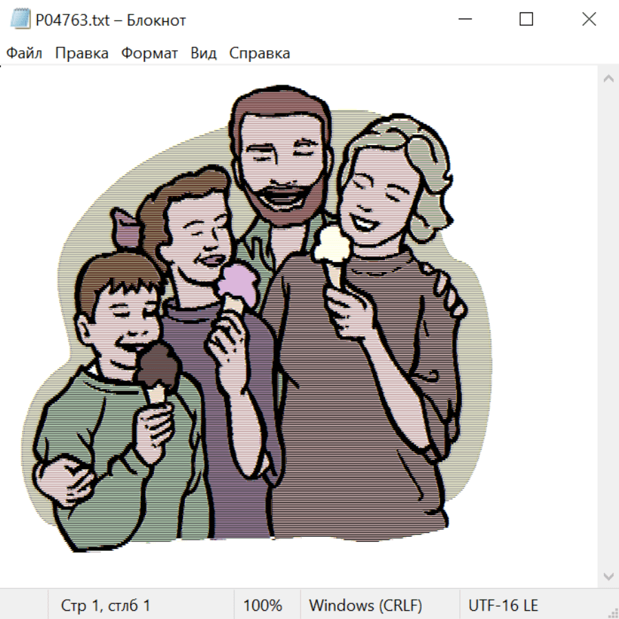Click the resize grip in the bottom-right corner

[612, 612]
